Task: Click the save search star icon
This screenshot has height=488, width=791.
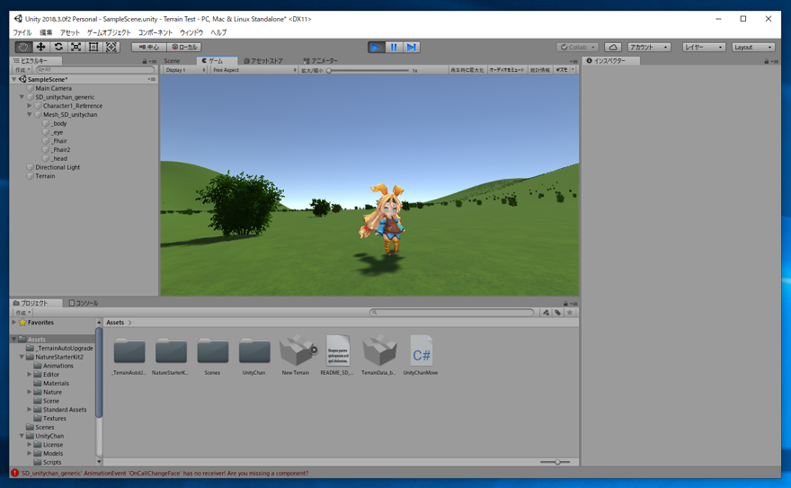Action: point(570,313)
